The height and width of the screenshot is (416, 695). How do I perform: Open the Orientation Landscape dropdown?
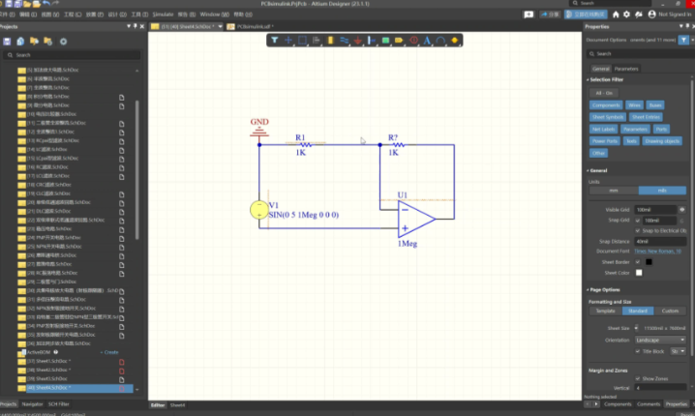[x=660, y=340]
